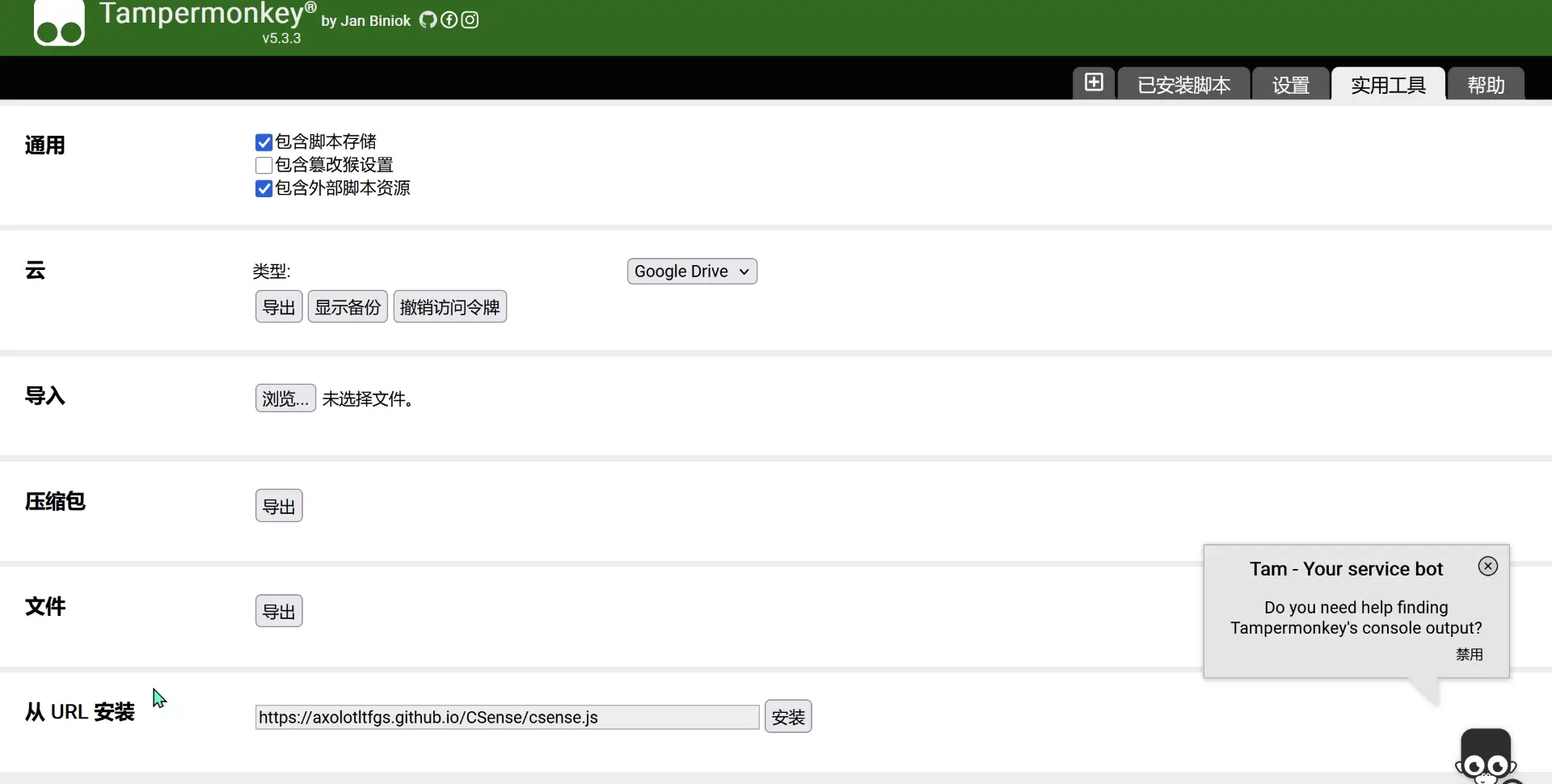This screenshot has height=784, width=1552.
Task: Click 导出 button in 压缩包 section
Action: (279, 506)
